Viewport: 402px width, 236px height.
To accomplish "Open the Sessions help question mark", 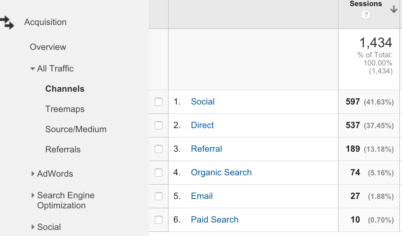I will tap(365, 14).
